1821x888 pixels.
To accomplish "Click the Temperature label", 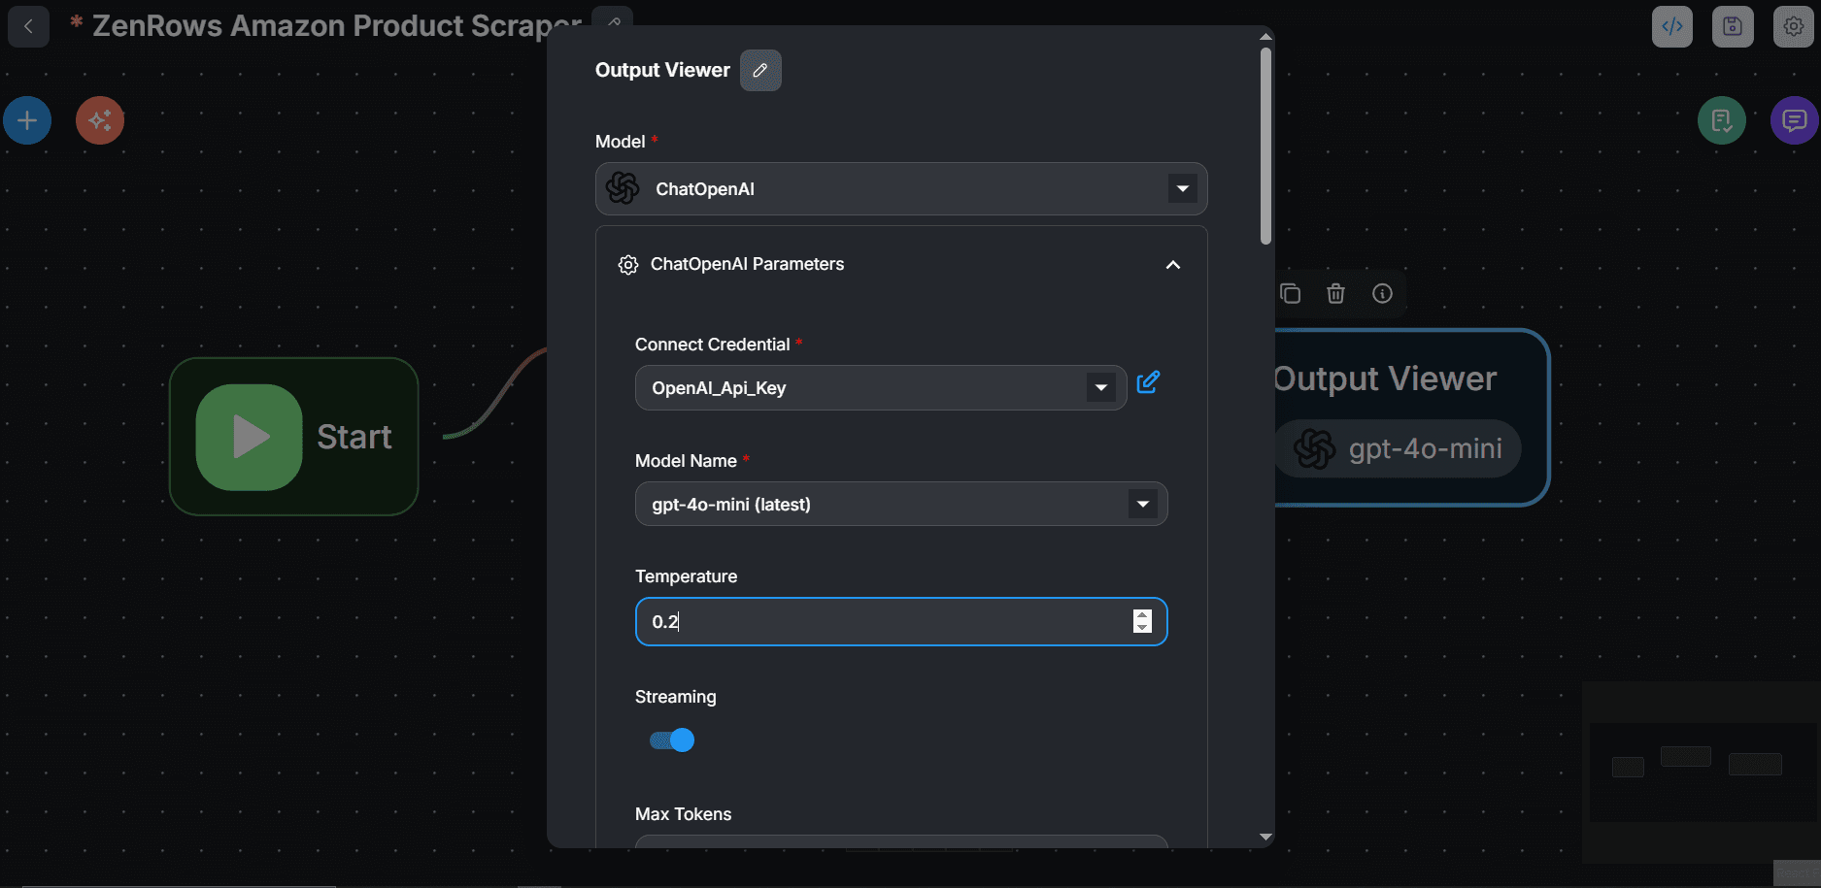I will [686, 576].
